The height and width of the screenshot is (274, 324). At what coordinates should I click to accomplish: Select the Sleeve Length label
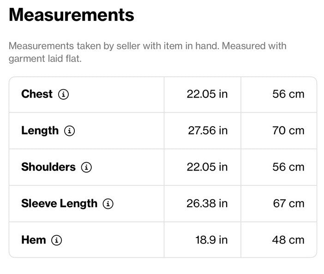pos(59,204)
